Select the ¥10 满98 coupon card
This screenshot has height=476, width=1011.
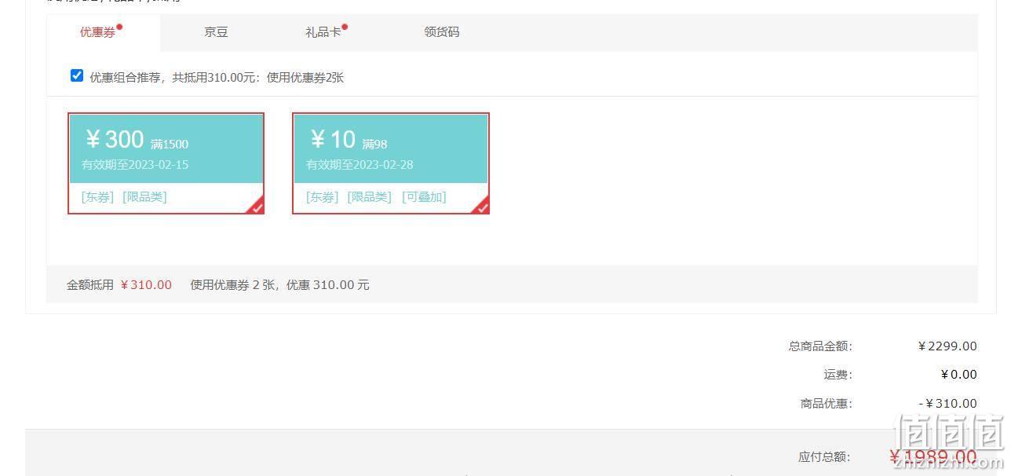click(x=391, y=163)
